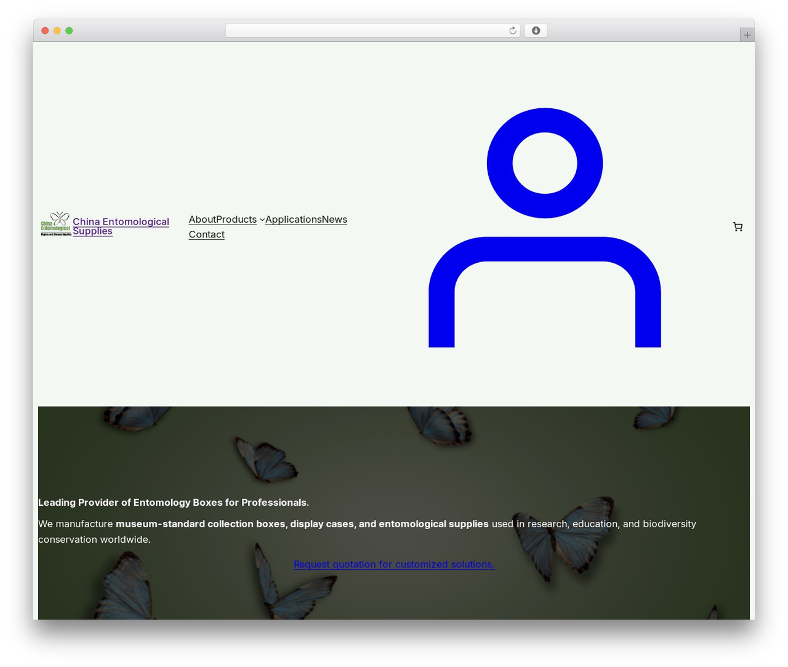This screenshot has width=788, height=667.
Task: Click the large blue user account icon
Action: pyautogui.click(x=545, y=227)
